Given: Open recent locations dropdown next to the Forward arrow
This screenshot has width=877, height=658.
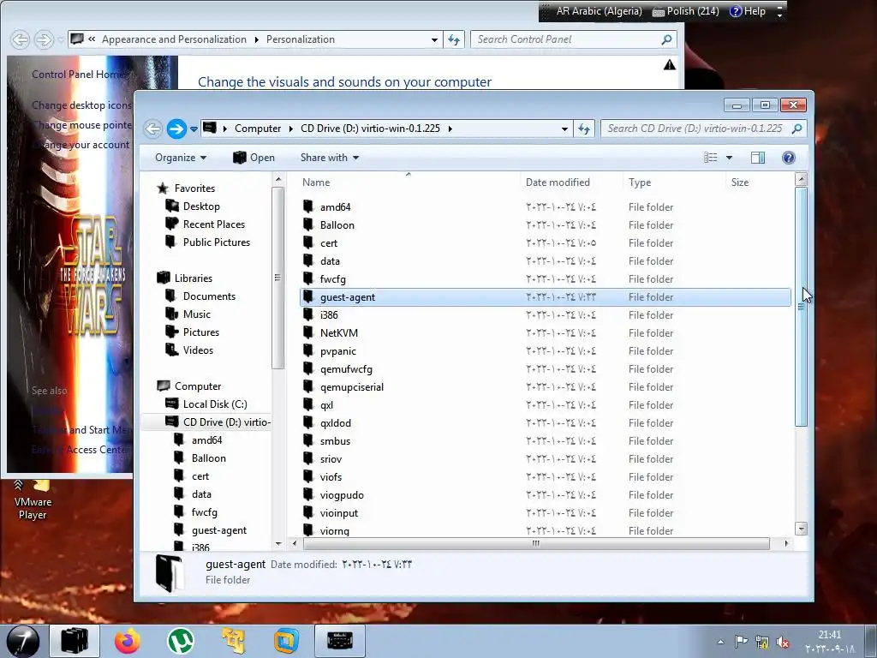Looking at the screenshot, I should click(x=194, y=129).
